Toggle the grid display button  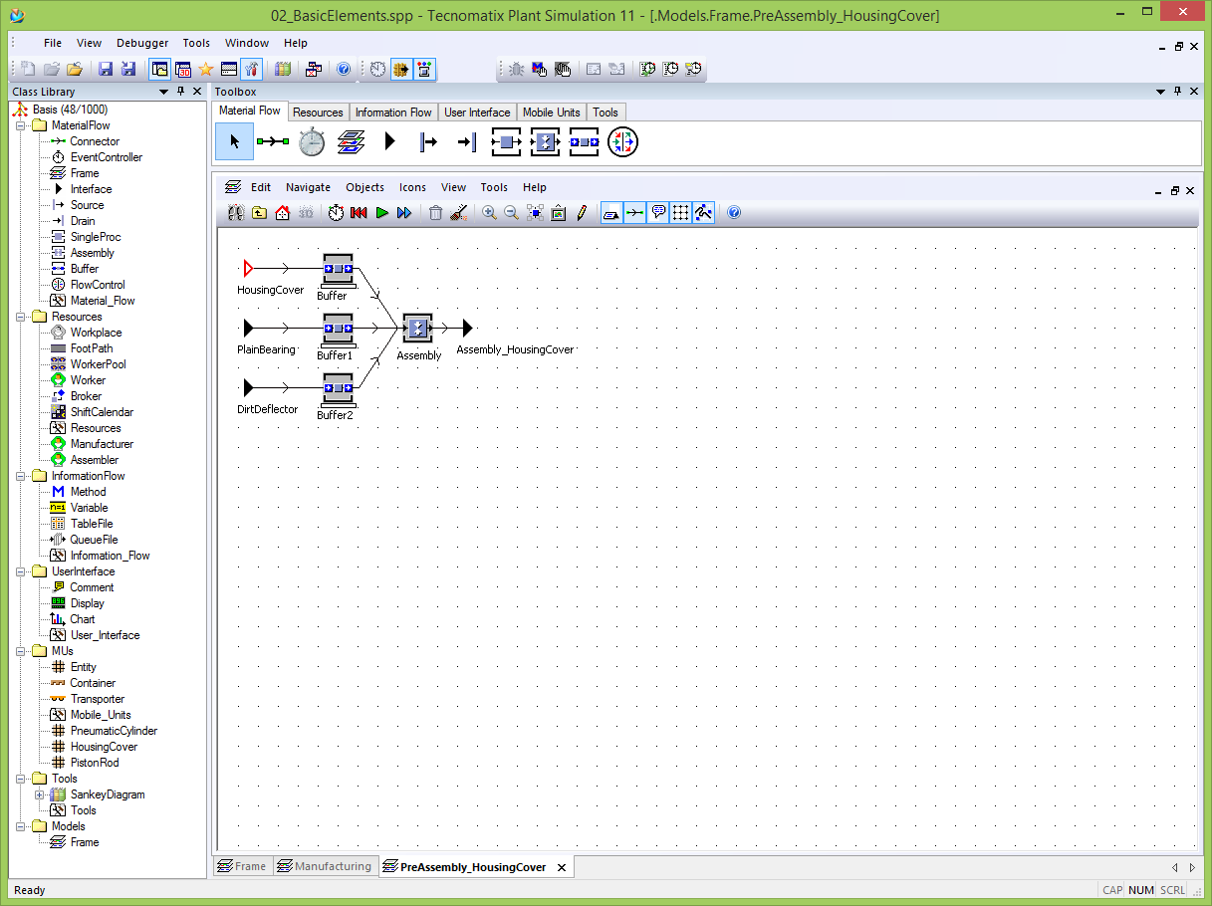click(680, 213)
